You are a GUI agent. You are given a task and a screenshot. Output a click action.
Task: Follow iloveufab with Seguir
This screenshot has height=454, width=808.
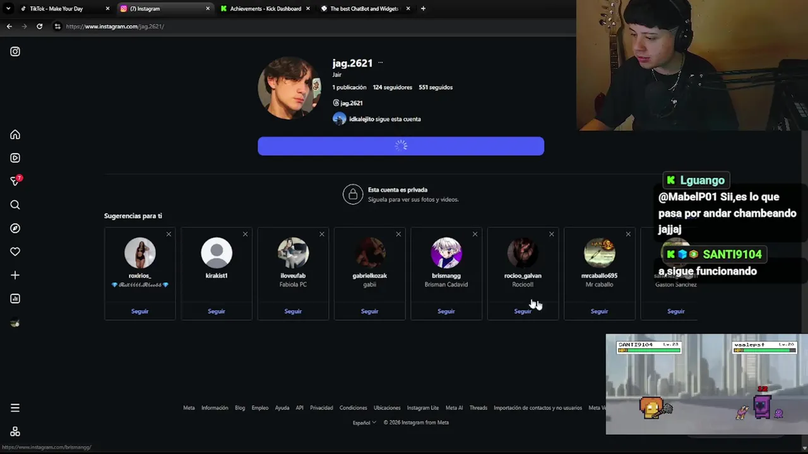(293, 311)
